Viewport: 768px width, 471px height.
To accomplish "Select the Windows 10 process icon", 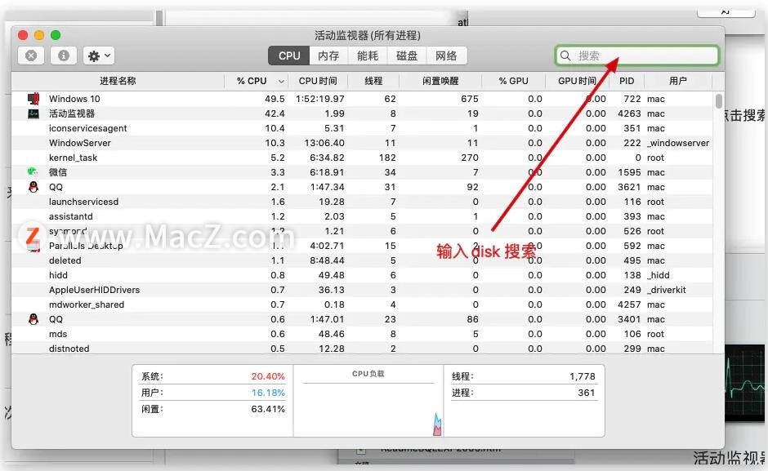I will click(33, 98).
